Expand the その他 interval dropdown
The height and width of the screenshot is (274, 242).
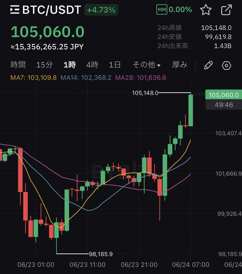coord(146,65)
